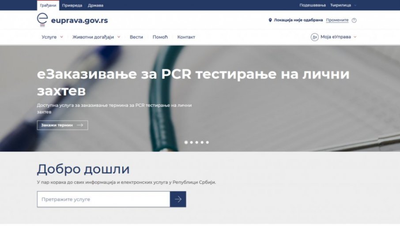Click the Промените location link
Image resolution: width=400 pixels, height=226 pixels.
(x=337, y=20)
